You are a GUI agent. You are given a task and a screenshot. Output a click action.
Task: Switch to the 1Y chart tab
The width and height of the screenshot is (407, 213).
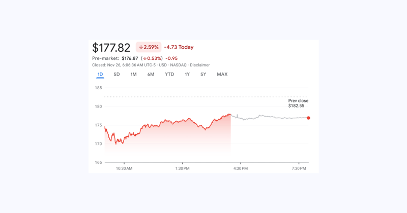pyautogui.click(x=187, y=74)
